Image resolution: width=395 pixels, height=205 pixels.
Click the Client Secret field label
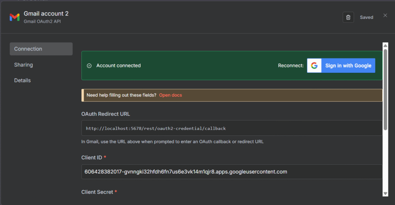coord(97,192)
